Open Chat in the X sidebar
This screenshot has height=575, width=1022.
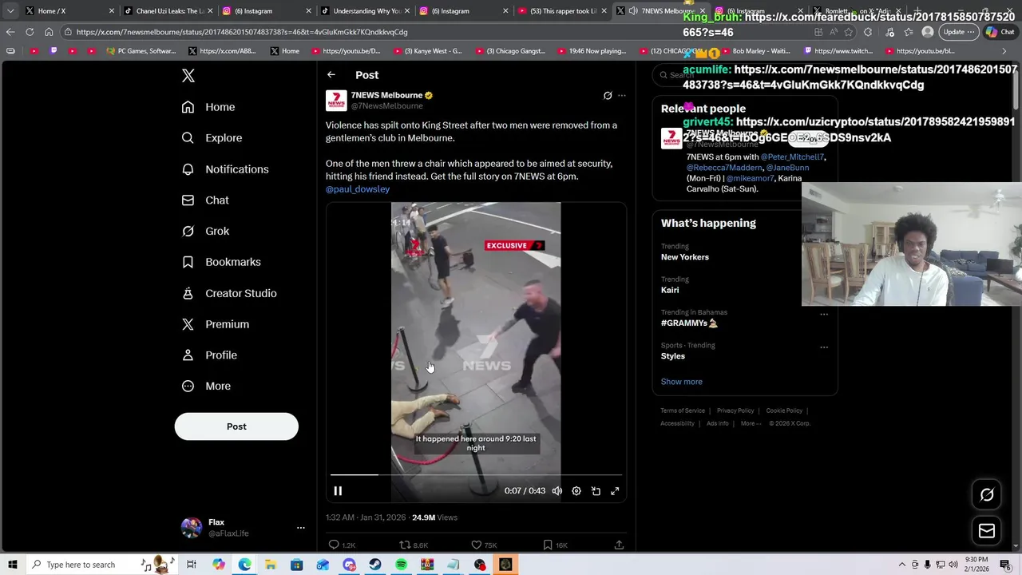[x=205, y=200]
